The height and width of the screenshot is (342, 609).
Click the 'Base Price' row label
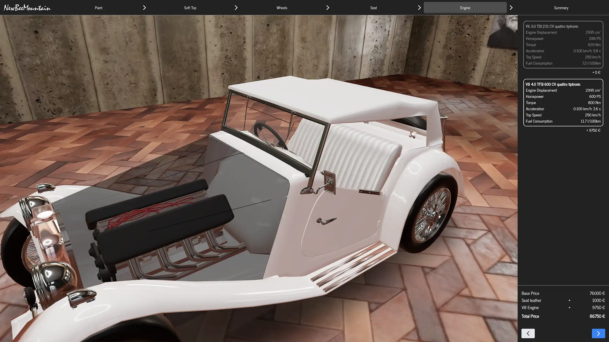[530, 293]
